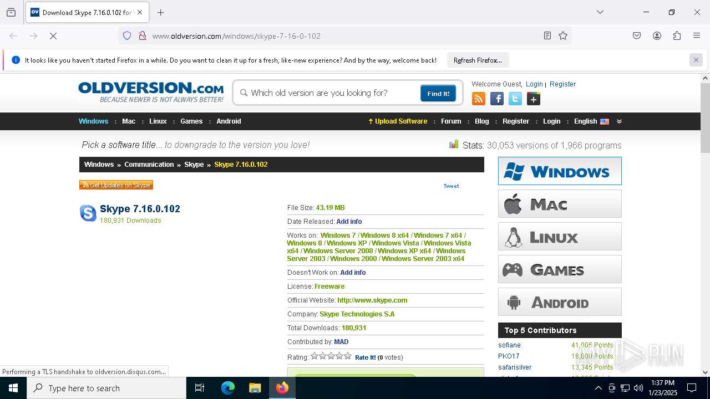Screen dimensions: 710x399
Task: Open the Linux platform banner button
Action: [560, 237]
